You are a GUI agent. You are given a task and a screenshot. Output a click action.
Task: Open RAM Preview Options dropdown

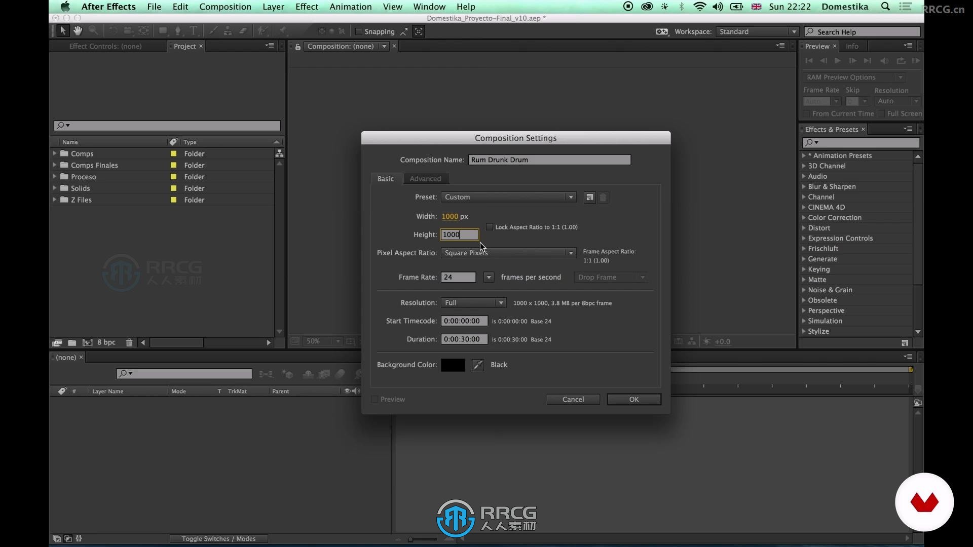click(x=854, y=77)
